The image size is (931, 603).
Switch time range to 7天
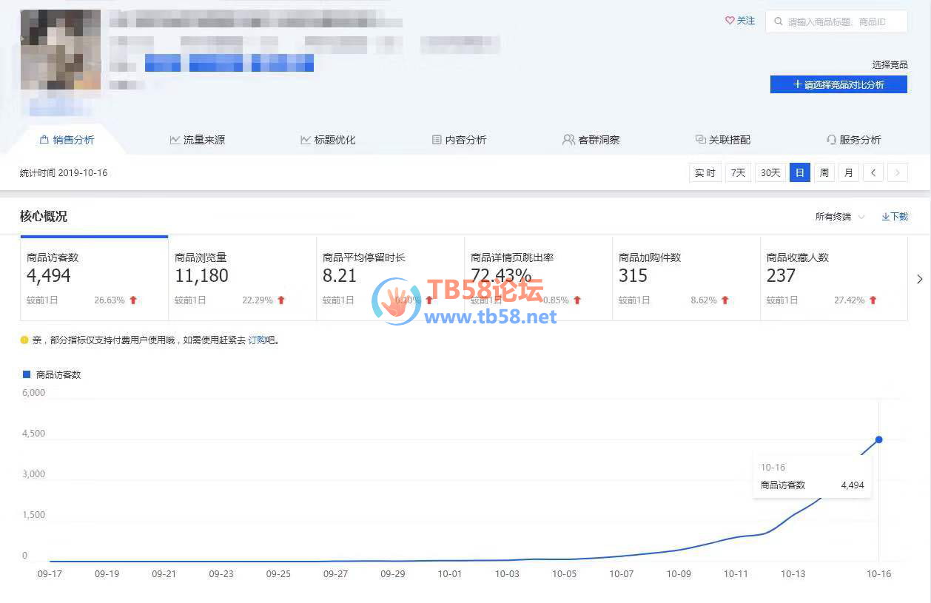coord(738,172)
